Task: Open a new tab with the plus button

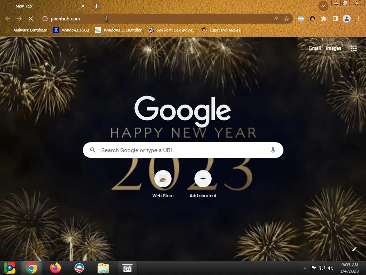Action: pos(97,6)
